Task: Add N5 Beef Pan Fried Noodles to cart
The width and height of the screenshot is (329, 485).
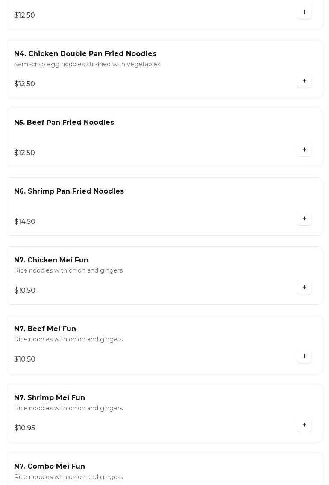Action: coord(304,150)
